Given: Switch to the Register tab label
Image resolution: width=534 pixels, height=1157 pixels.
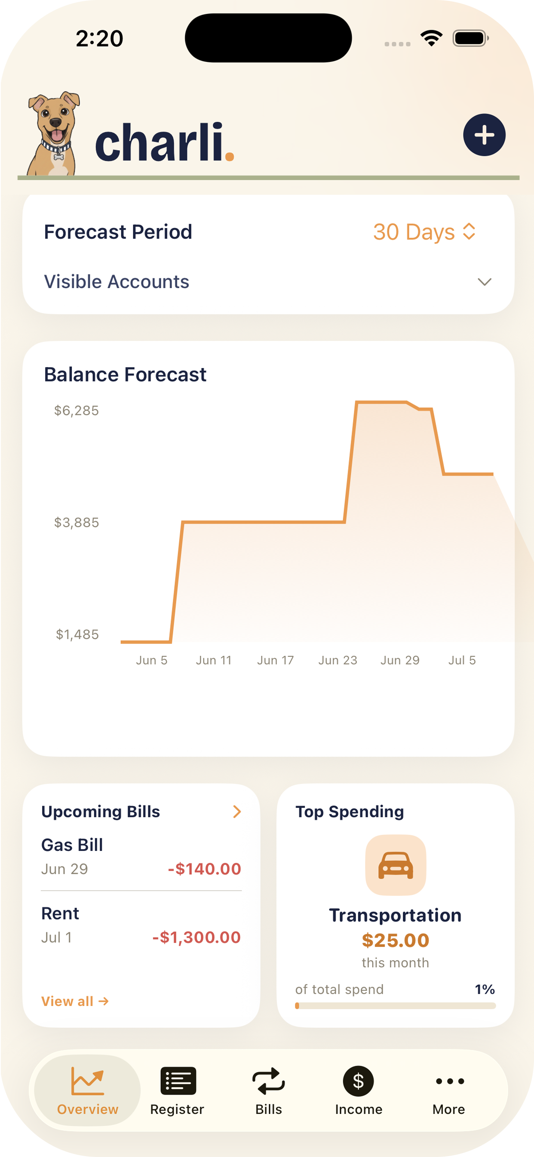Looking at the screenshot, I should tap(177, 1109).
